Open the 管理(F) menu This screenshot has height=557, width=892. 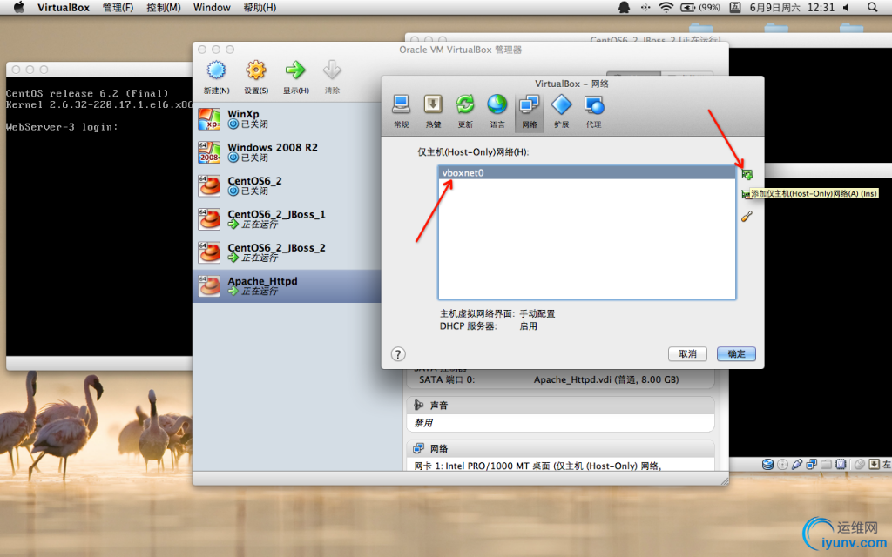(x=118, y=7)
